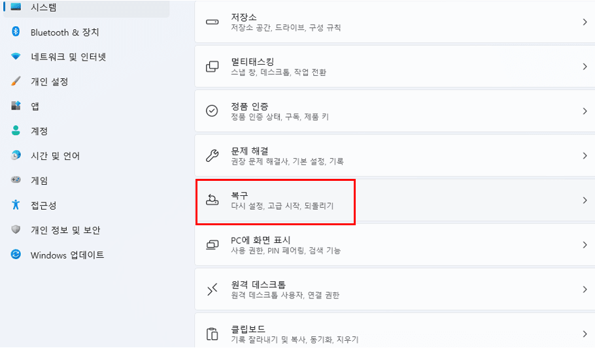Expand the 정품 인증 row chevron

[x=585, y=111]
